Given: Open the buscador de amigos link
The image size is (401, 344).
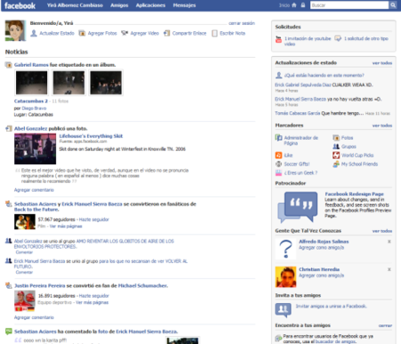Looking at the screenshot, I should 335,341.
